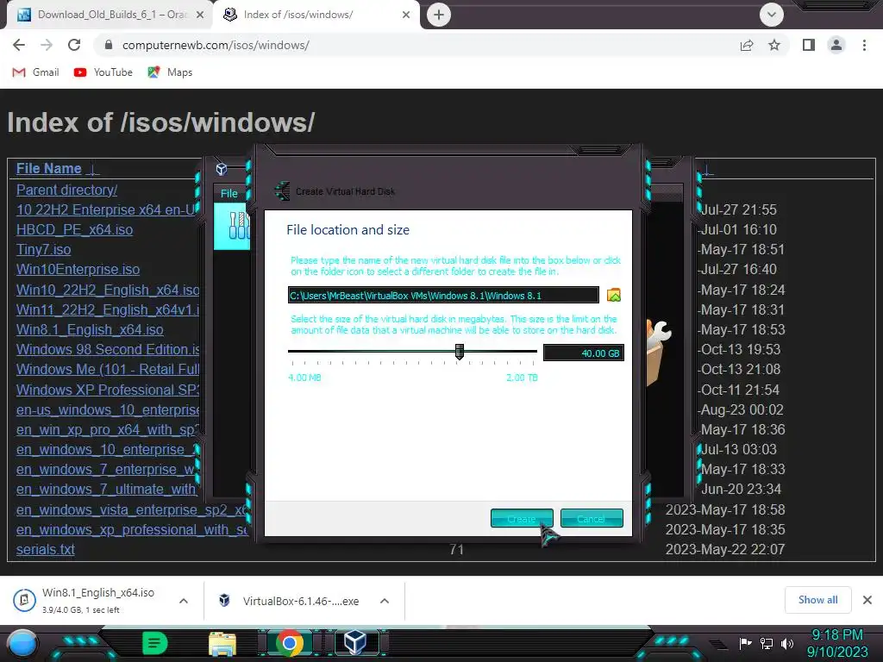The width and height of the screenshot is (883, 662).
Task: Click the 2023-May-22 22:07 date for serials.txt
Action: 725,549
